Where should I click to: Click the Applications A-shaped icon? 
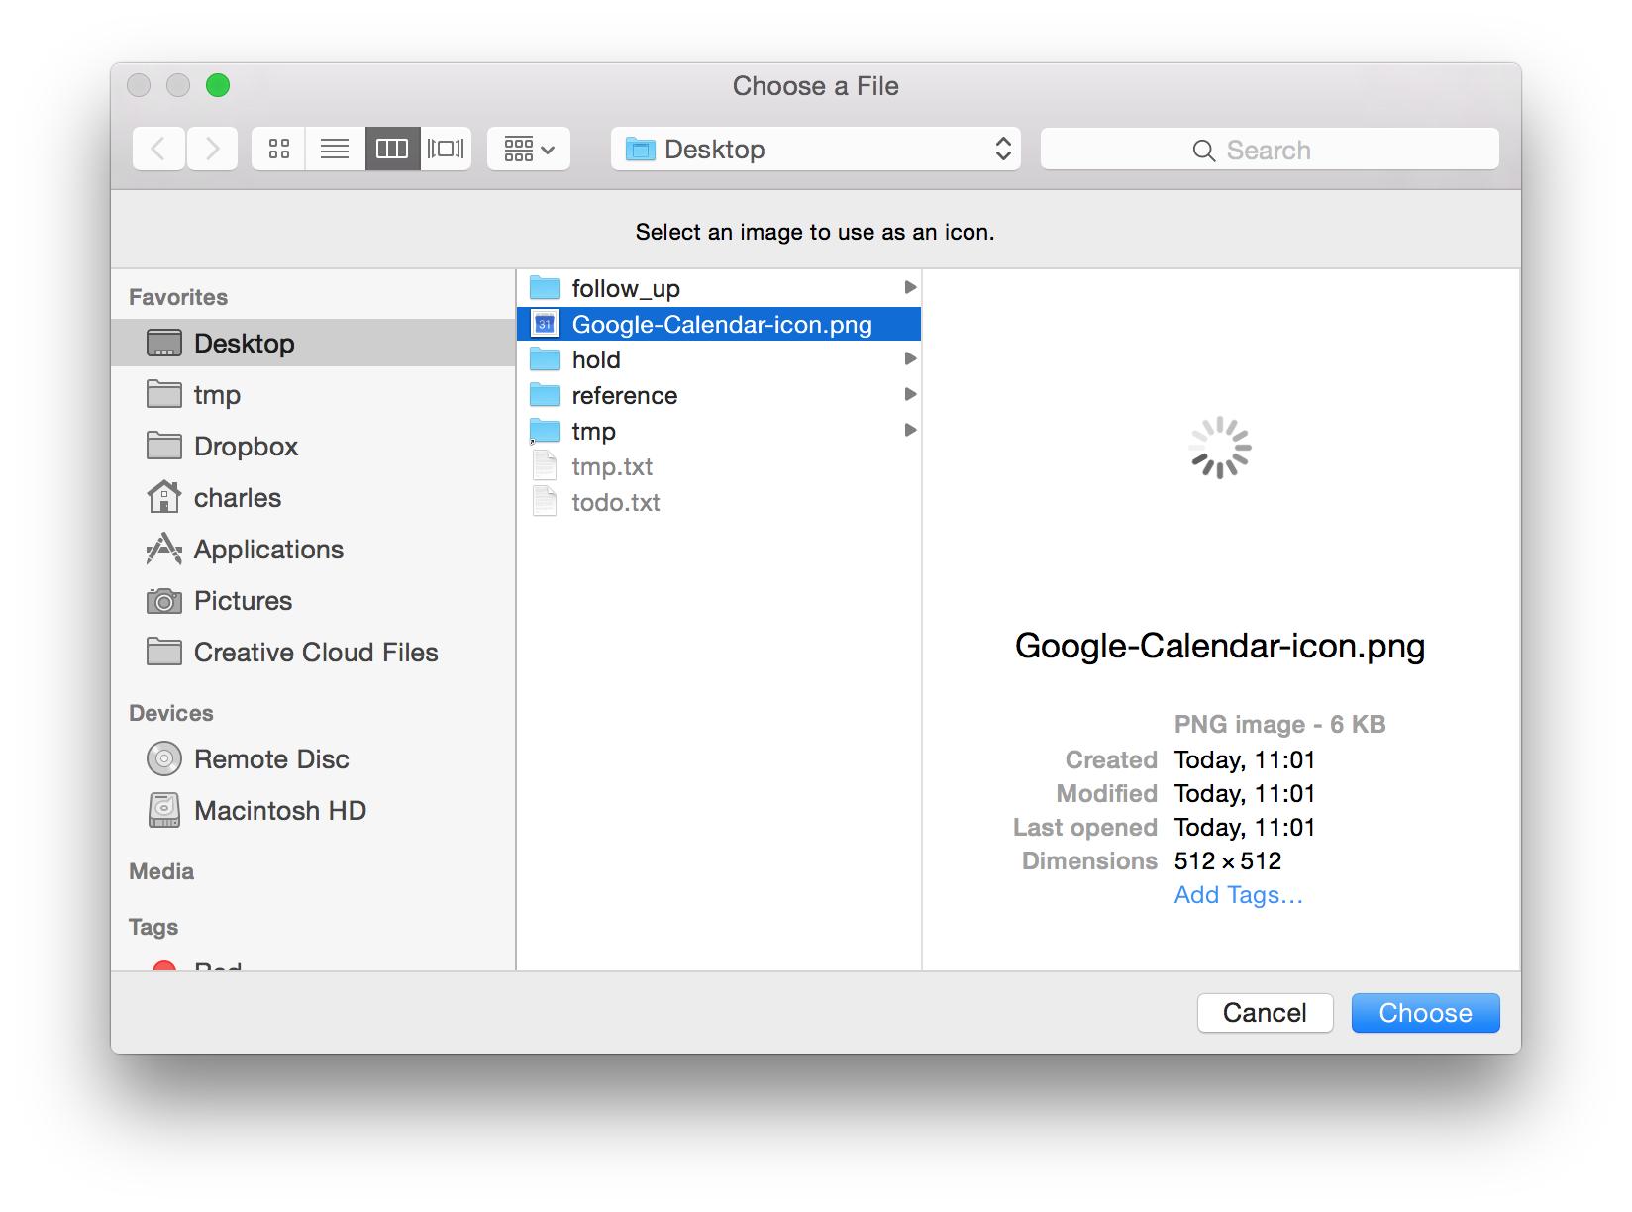click(164, 549)
